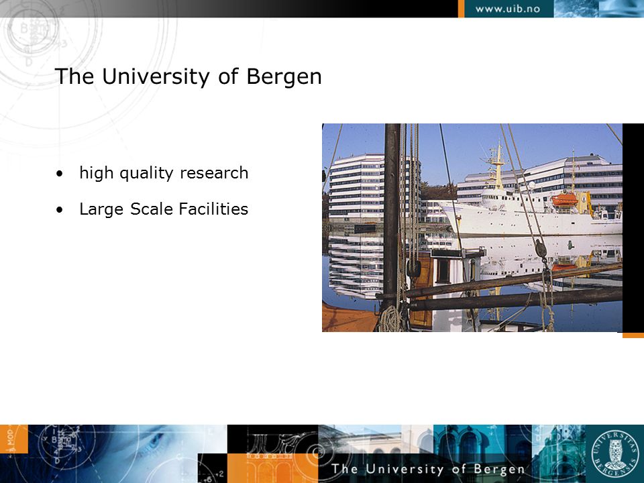The width and height of the screenshot is (644, 483).
Task: Click the Universitas Bergensis owl seal logo
Action: [x=615, y=453]
